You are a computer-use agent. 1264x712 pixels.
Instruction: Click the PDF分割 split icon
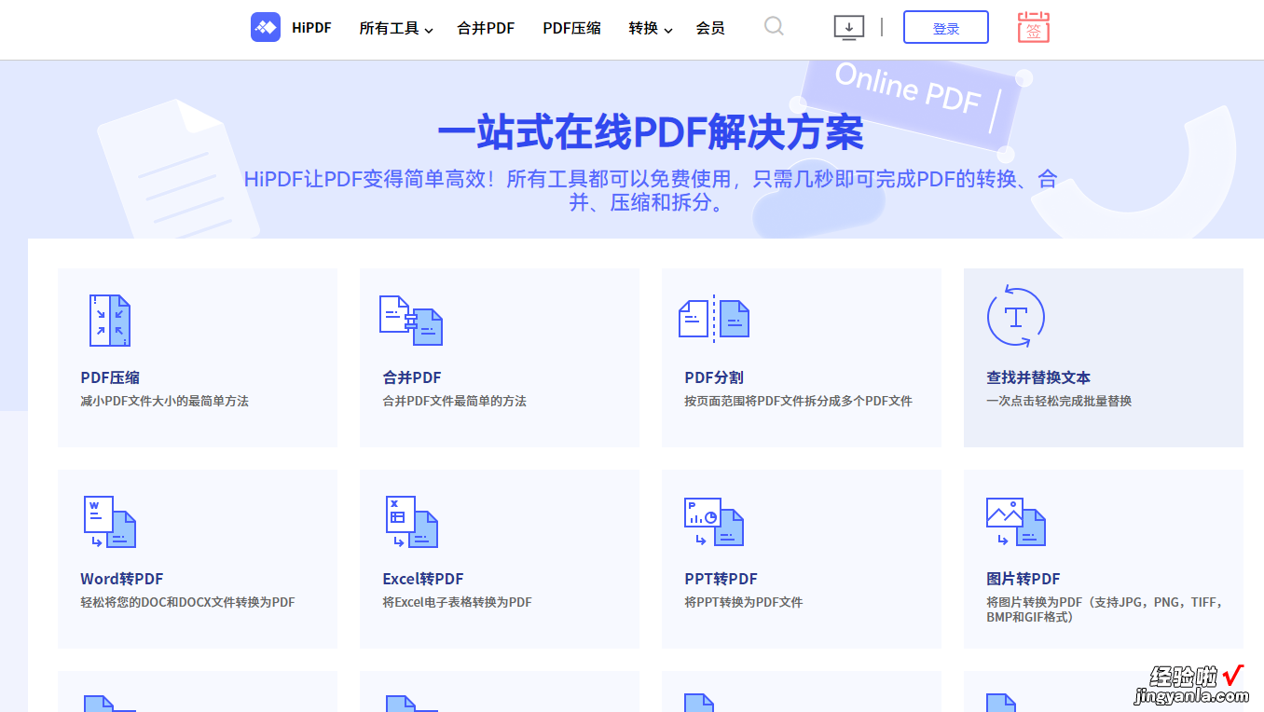(x=714, y=319)
